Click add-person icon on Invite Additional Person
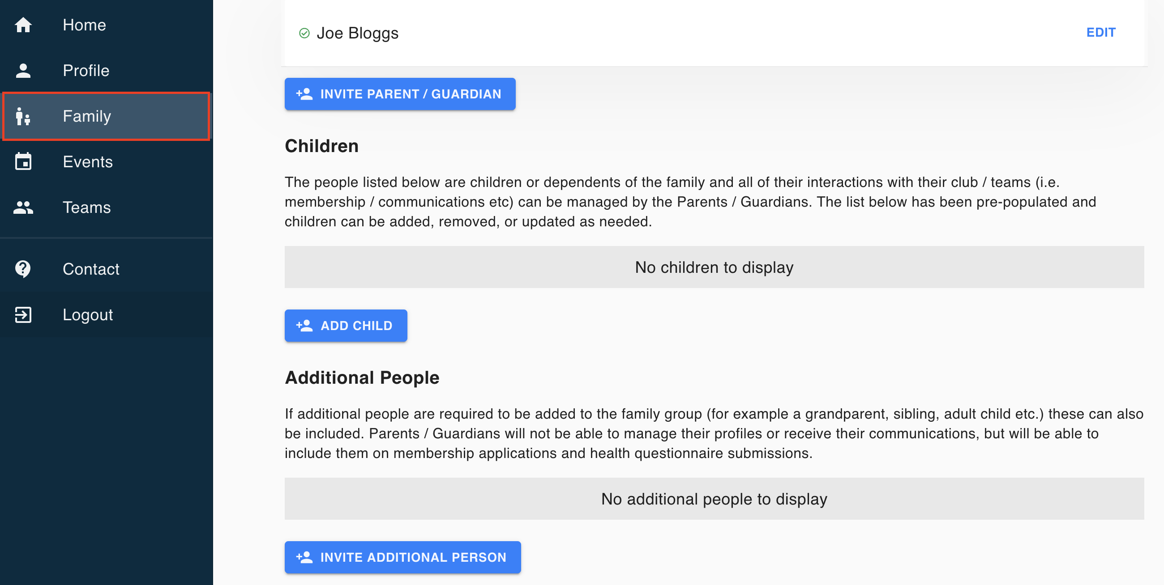This screenshot has height=585, width=1164. pos(304,557)
